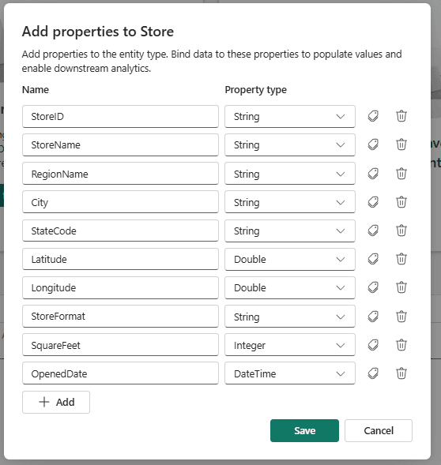Edit the City name field
Screen dimensions: 441x465
120,202
